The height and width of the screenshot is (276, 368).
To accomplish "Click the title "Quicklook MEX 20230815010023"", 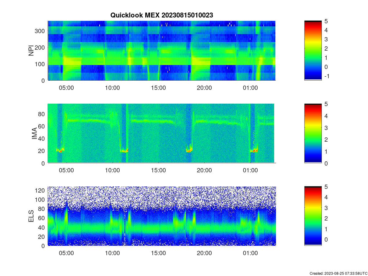I will click(x=162, y=15).
